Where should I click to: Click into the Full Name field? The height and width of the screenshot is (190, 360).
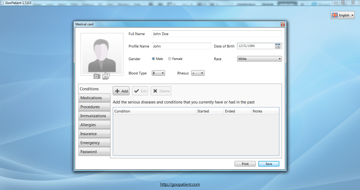pyautogui.click(x=217, y=34)
